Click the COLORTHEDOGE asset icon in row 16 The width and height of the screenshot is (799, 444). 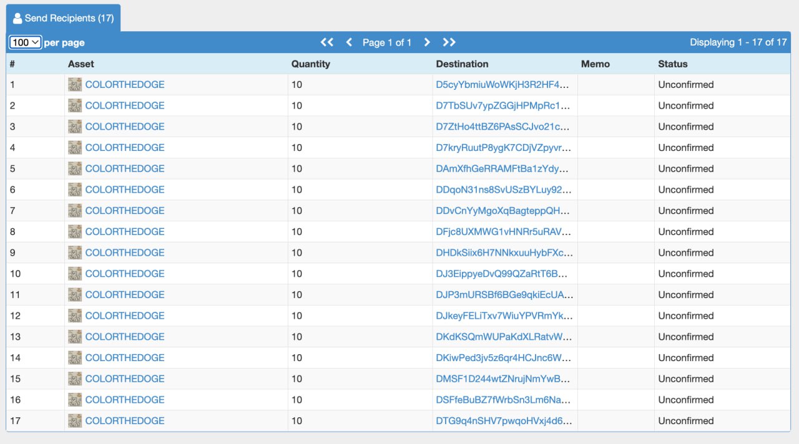[75, 400]
